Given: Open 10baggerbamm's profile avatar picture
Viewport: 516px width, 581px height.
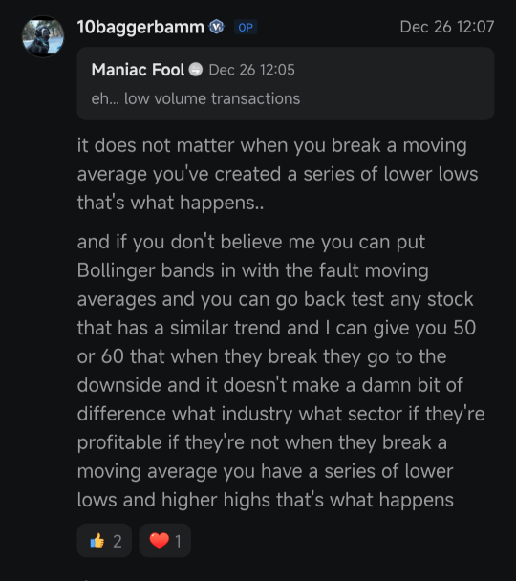Looking at the screenshot, I should [43, 36].
